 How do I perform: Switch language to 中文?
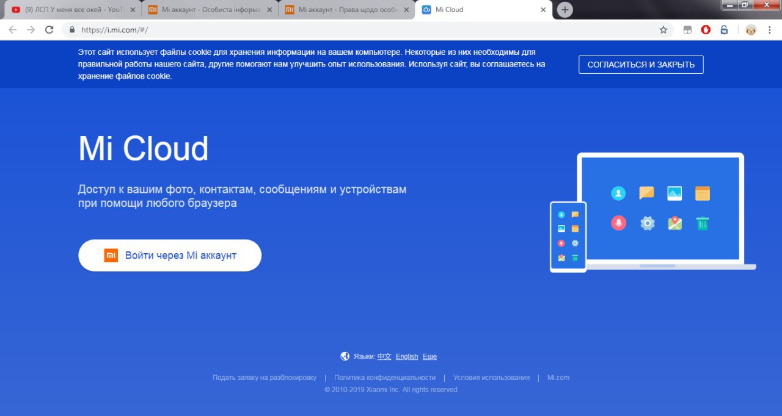click(x=384, y=357)
